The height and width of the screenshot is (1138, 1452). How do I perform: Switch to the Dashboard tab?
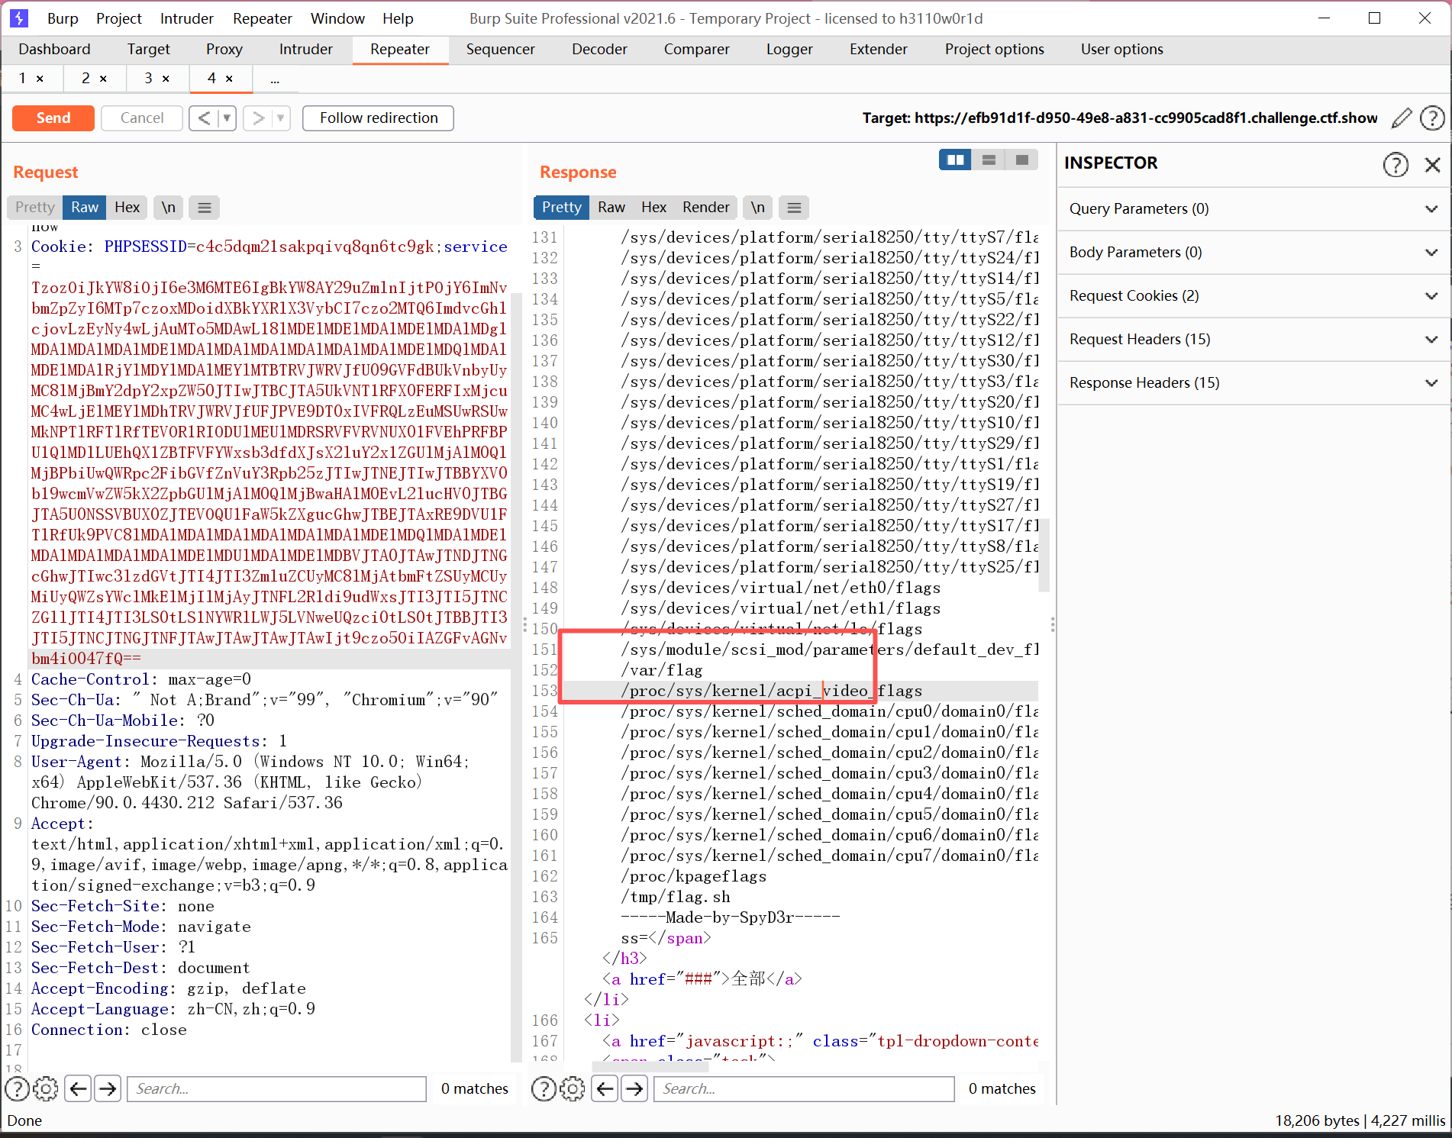point(54,50)
